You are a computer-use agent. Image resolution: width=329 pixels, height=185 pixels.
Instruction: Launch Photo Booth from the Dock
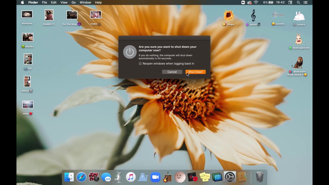pos(94,177)
